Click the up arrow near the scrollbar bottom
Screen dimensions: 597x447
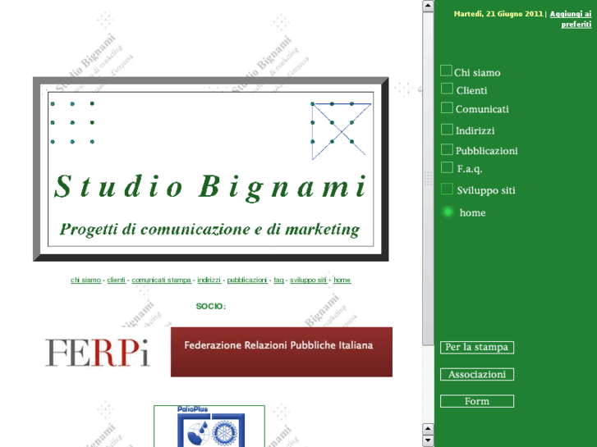coord(428,429)
